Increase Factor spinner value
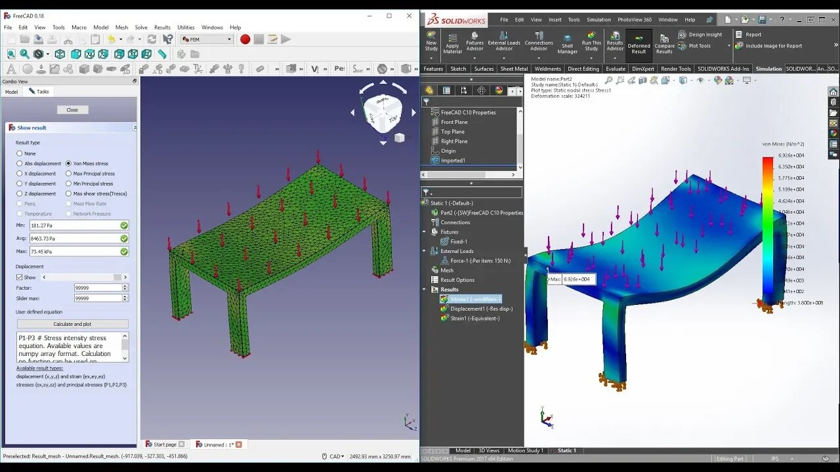This screenshot has width=840, height=472. coord(125,286)
